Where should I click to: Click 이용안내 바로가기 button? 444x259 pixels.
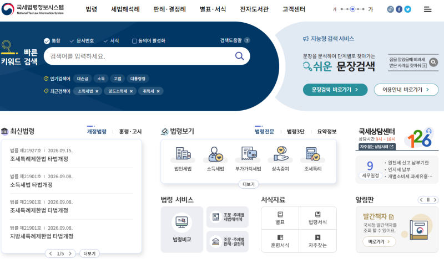click(x=406, y=90)
